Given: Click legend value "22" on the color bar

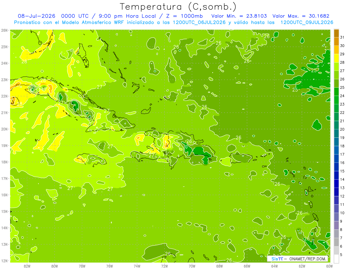Looking at the screenshot, I should (342, 113).
